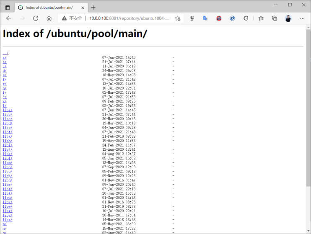This screenshot has height=234, width=311.
Task: Open the i/ directory link
Action: [5, 93]
